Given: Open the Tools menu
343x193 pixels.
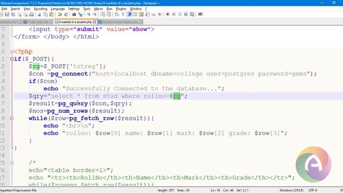Looking at the screenshot, I should (x=87, y=9).
